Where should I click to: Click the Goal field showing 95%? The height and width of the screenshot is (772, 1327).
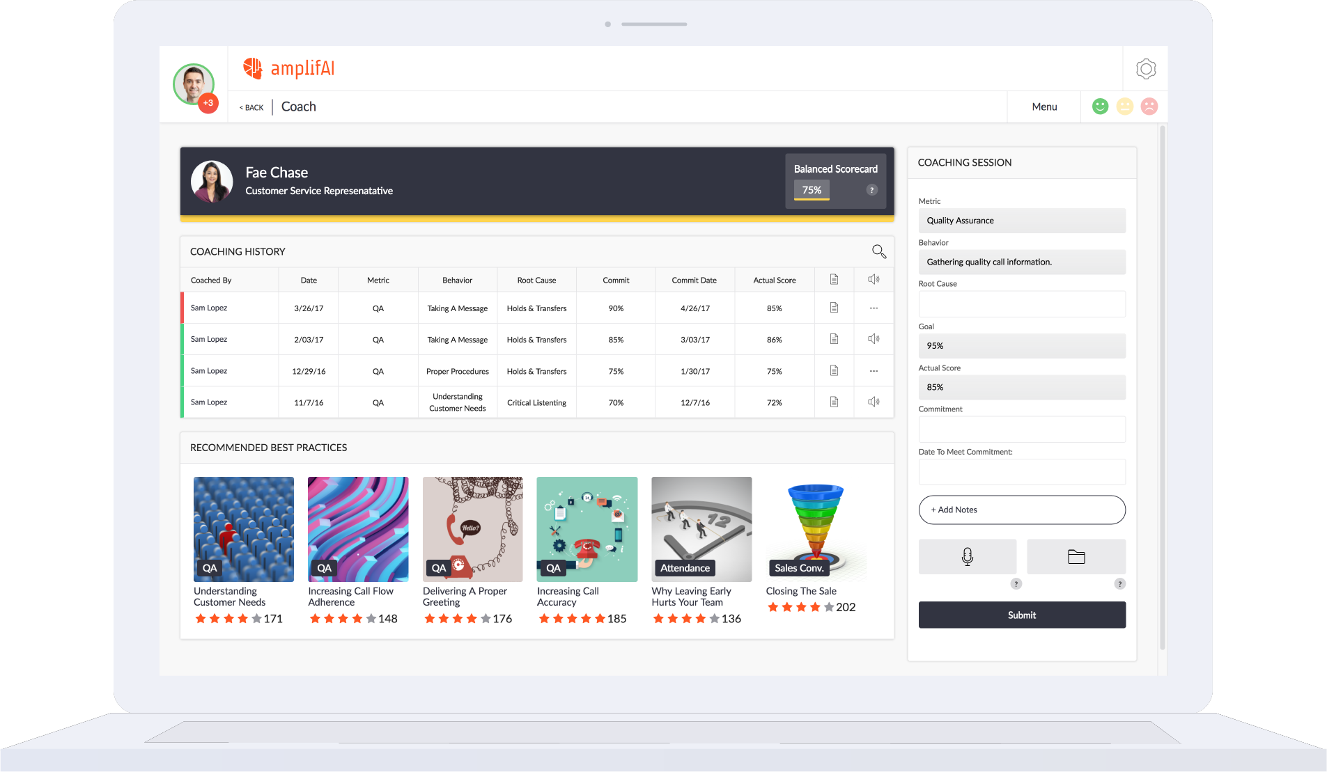pos(1022,346)
